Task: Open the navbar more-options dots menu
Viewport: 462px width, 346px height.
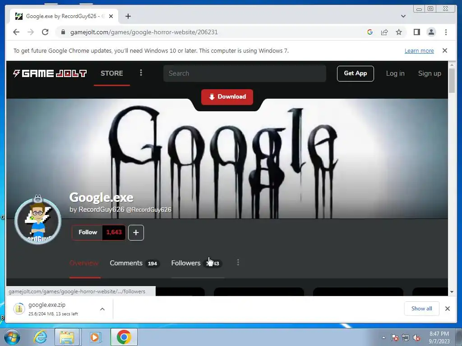Action: click(x=141, y=73)
